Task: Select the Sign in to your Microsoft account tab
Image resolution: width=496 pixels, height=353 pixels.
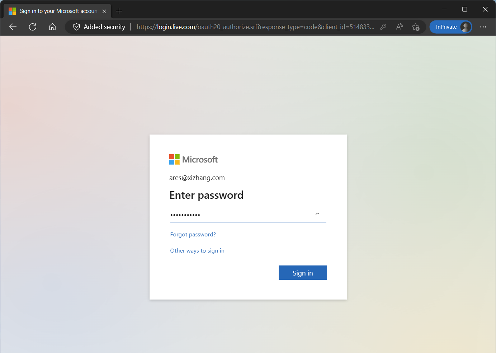Action: (x=57, y=11)
